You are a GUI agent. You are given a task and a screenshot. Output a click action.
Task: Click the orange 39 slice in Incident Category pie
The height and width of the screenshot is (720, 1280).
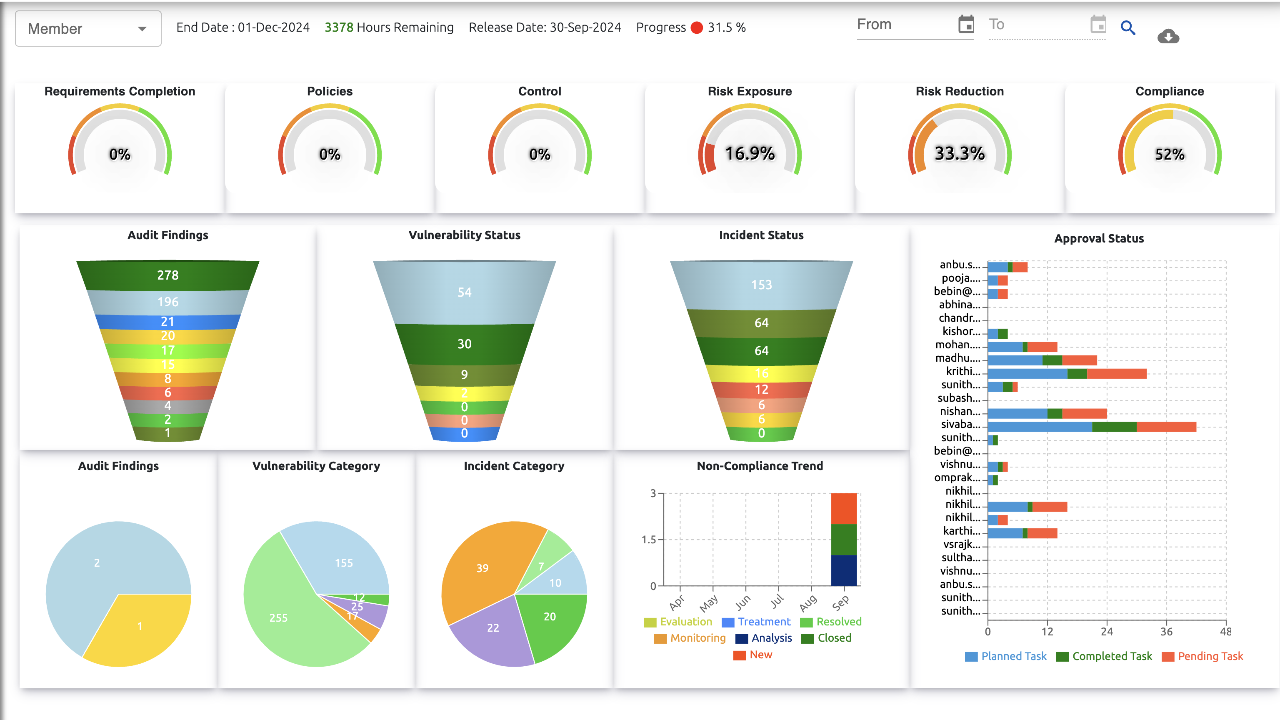[482, 568]
